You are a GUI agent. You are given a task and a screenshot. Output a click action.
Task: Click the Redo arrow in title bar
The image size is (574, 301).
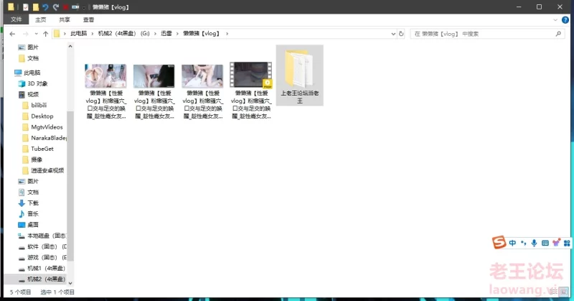[56, 7]
